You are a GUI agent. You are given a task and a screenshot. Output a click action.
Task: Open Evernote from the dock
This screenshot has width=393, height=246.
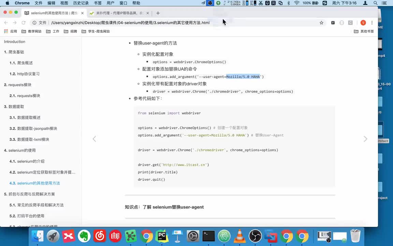pos(84,236)
